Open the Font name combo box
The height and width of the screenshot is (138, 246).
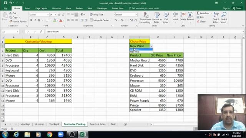[x=39, y=15]
